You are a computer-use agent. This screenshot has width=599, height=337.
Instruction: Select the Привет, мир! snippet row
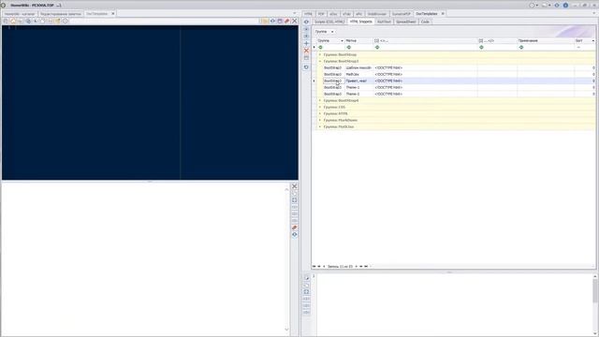coord(459,81)
